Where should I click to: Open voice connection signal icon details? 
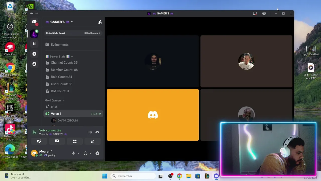[34, 132]
